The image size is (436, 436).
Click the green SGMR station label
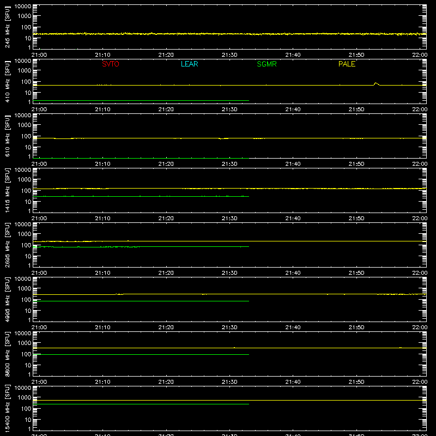click(267, 64)
